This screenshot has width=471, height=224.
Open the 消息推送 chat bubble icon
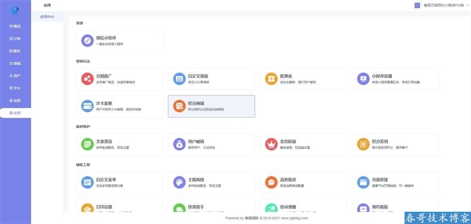[271, 182]
